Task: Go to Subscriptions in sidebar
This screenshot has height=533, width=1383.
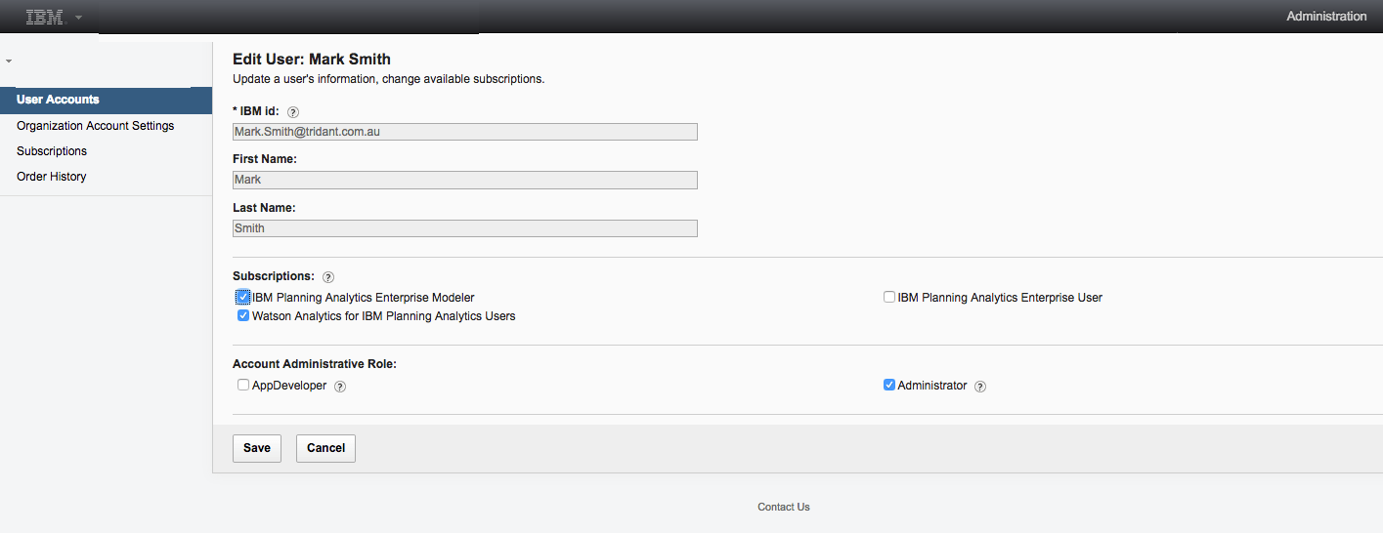Action: click(52, 151)
